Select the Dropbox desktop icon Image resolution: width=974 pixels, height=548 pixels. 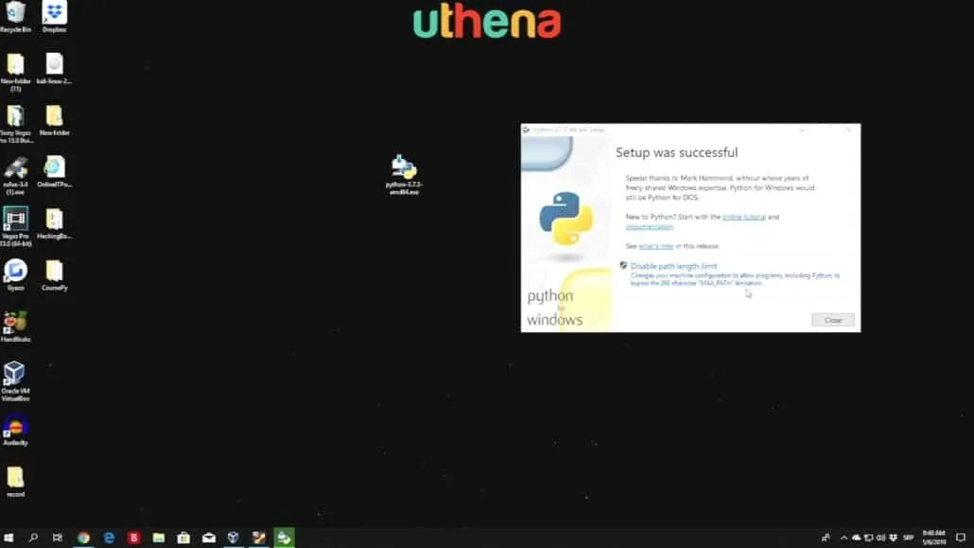[x=54, y=17]
